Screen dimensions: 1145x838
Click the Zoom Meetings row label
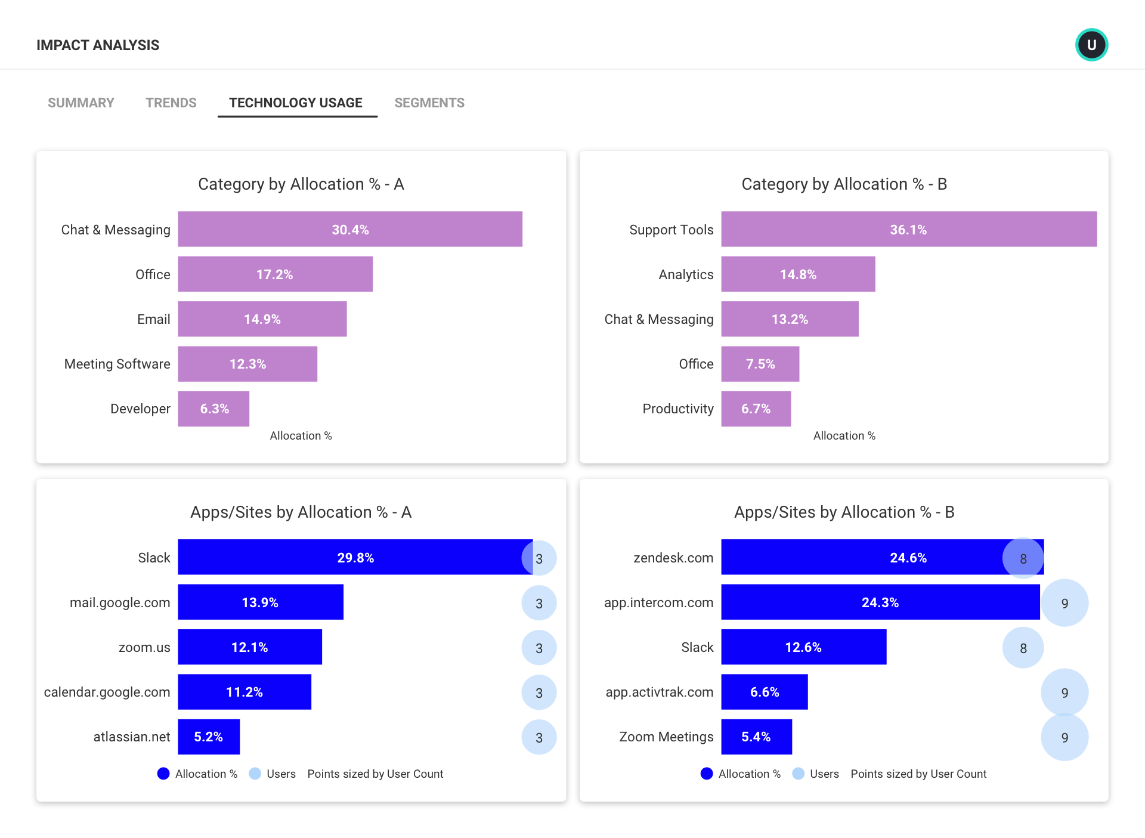coord(666,737)
